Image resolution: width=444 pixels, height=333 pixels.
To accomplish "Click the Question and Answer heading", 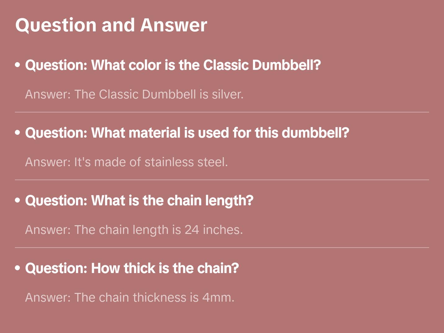I will [x=111, y=25].
